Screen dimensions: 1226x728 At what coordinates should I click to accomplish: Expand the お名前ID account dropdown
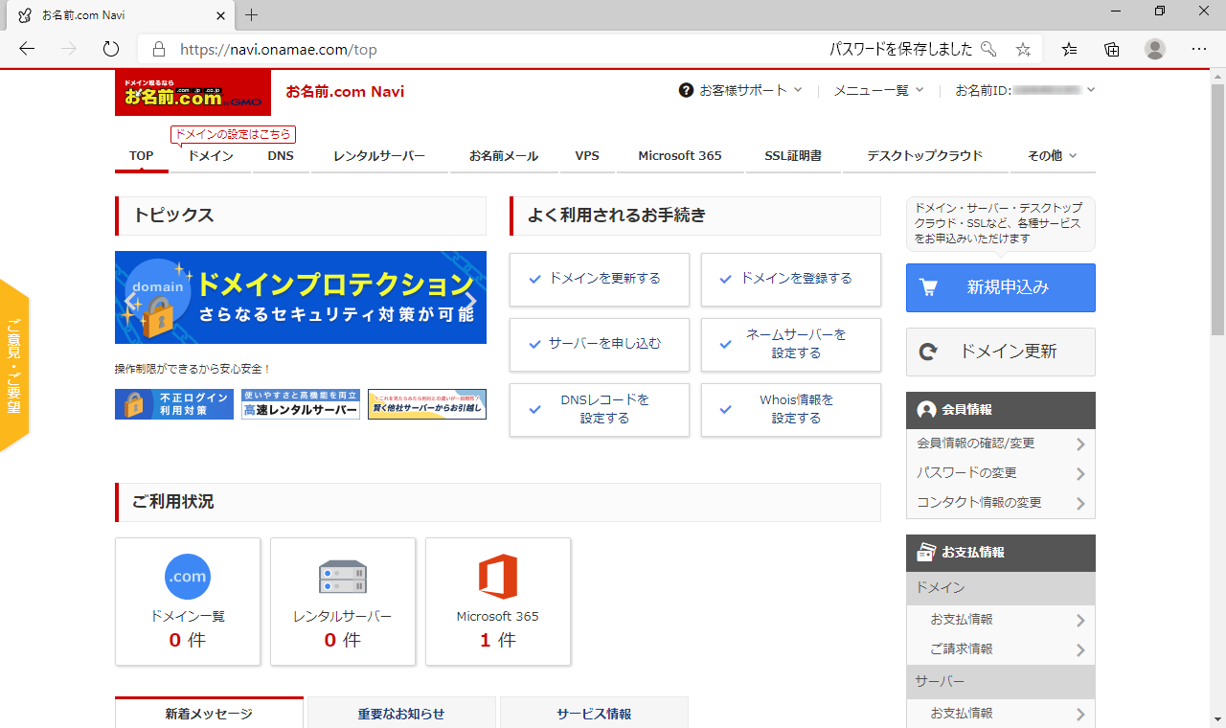(x=1025, y=90)
